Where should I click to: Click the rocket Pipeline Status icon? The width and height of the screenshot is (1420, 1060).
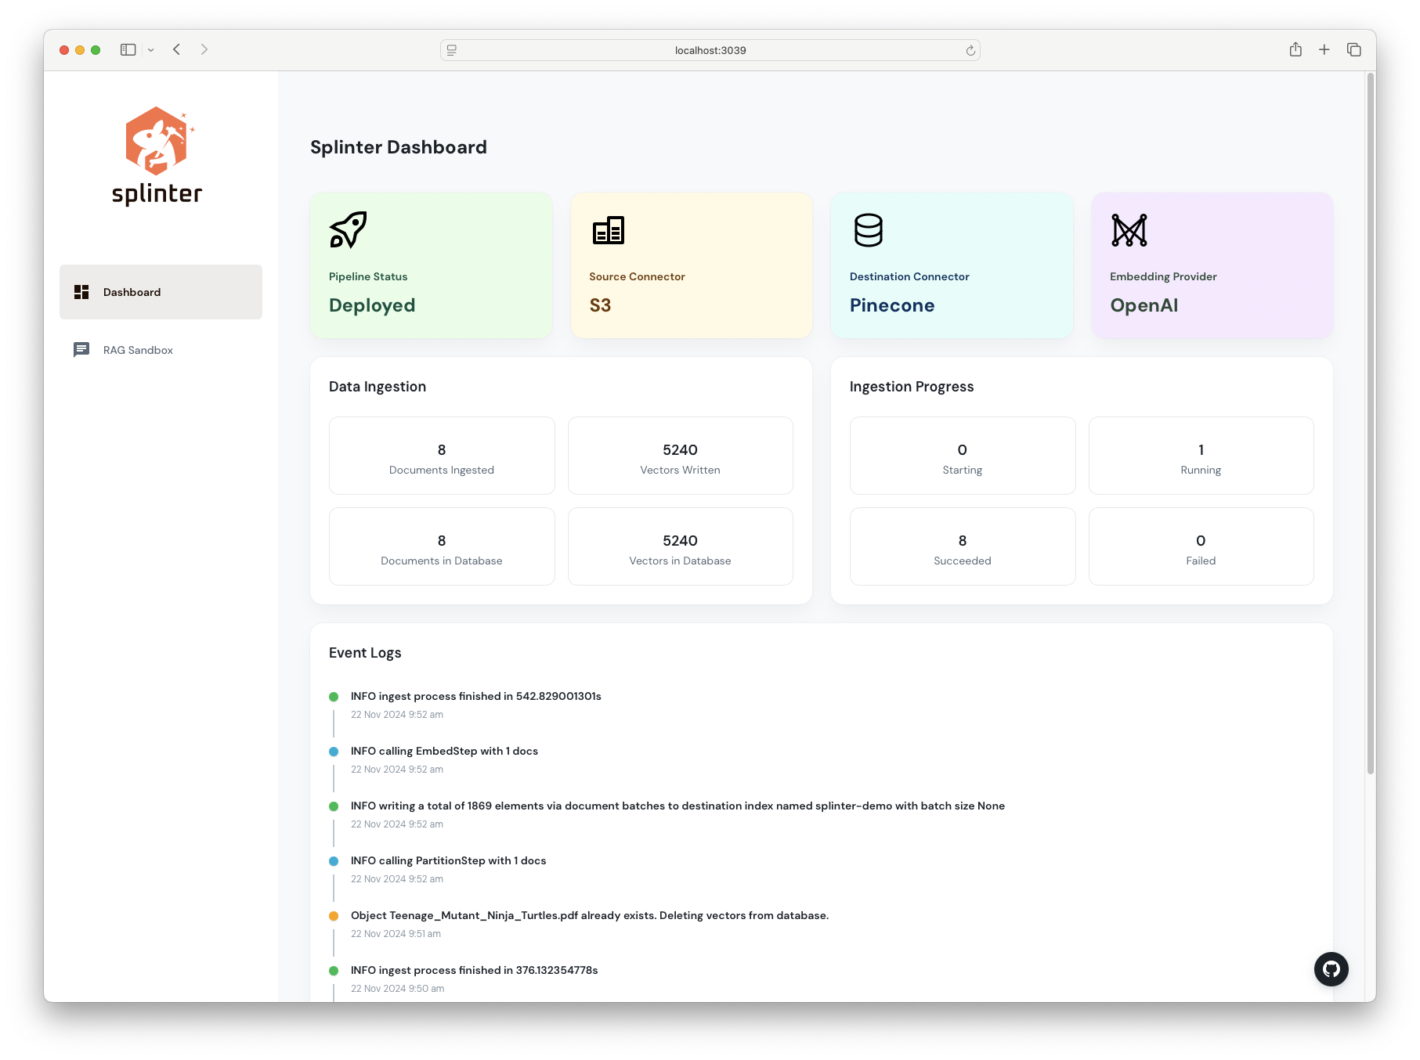point(348,230)
